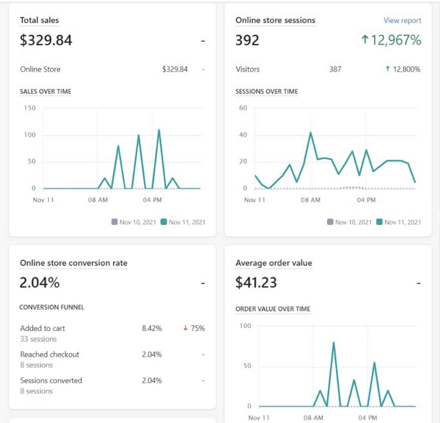Viewport: 440px width, 423px height.
Task: Click the gray Nov 10 legend square in Total sales
Action: pyautogui.click(x=114, y=222)
